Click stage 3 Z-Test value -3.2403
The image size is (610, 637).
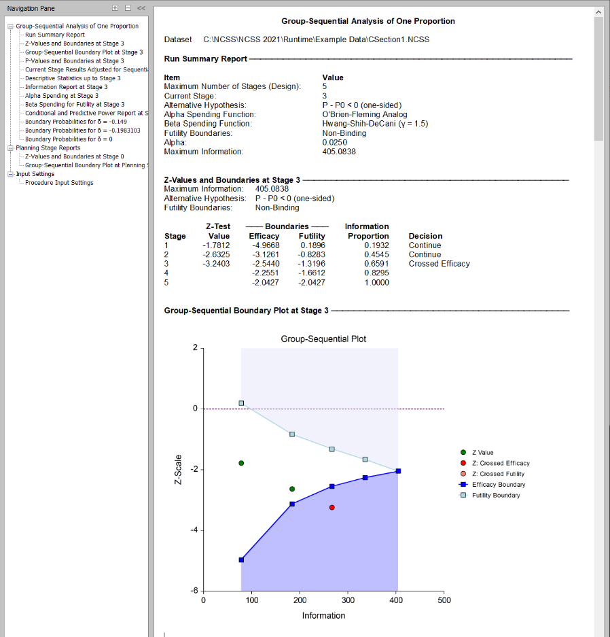(216, 264)
